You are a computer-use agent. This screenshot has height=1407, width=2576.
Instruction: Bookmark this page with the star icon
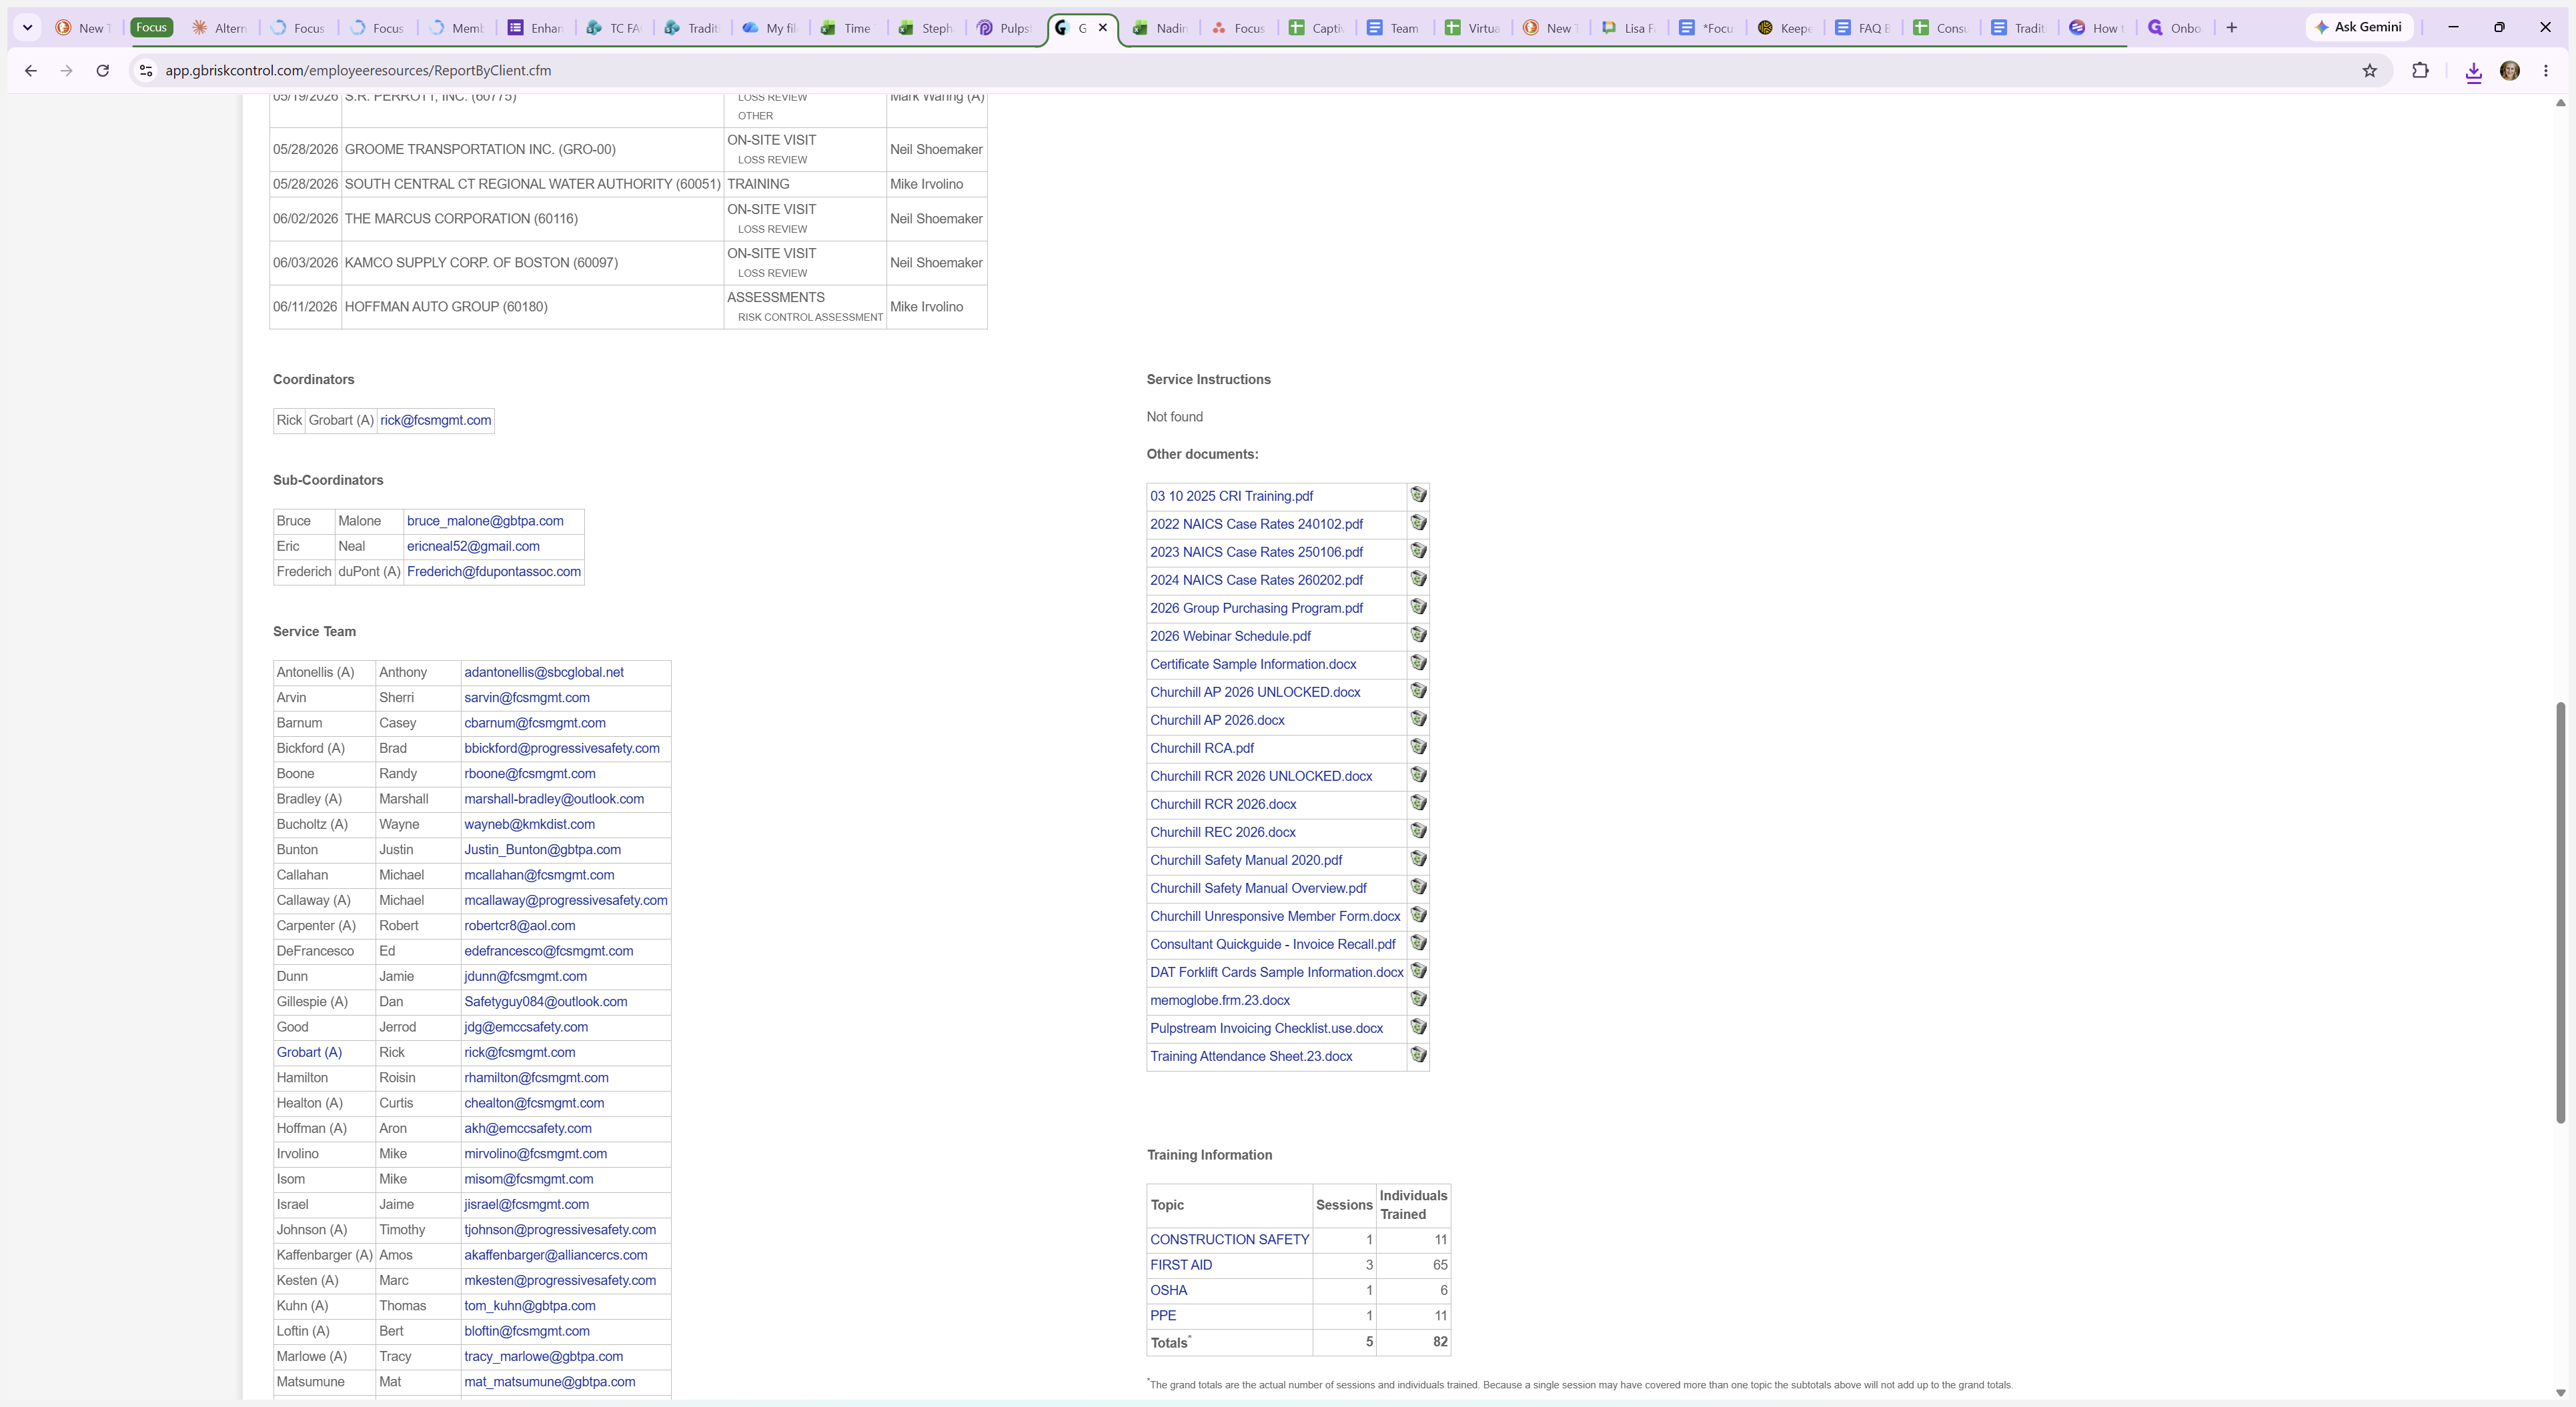(x=2369, y=70)
